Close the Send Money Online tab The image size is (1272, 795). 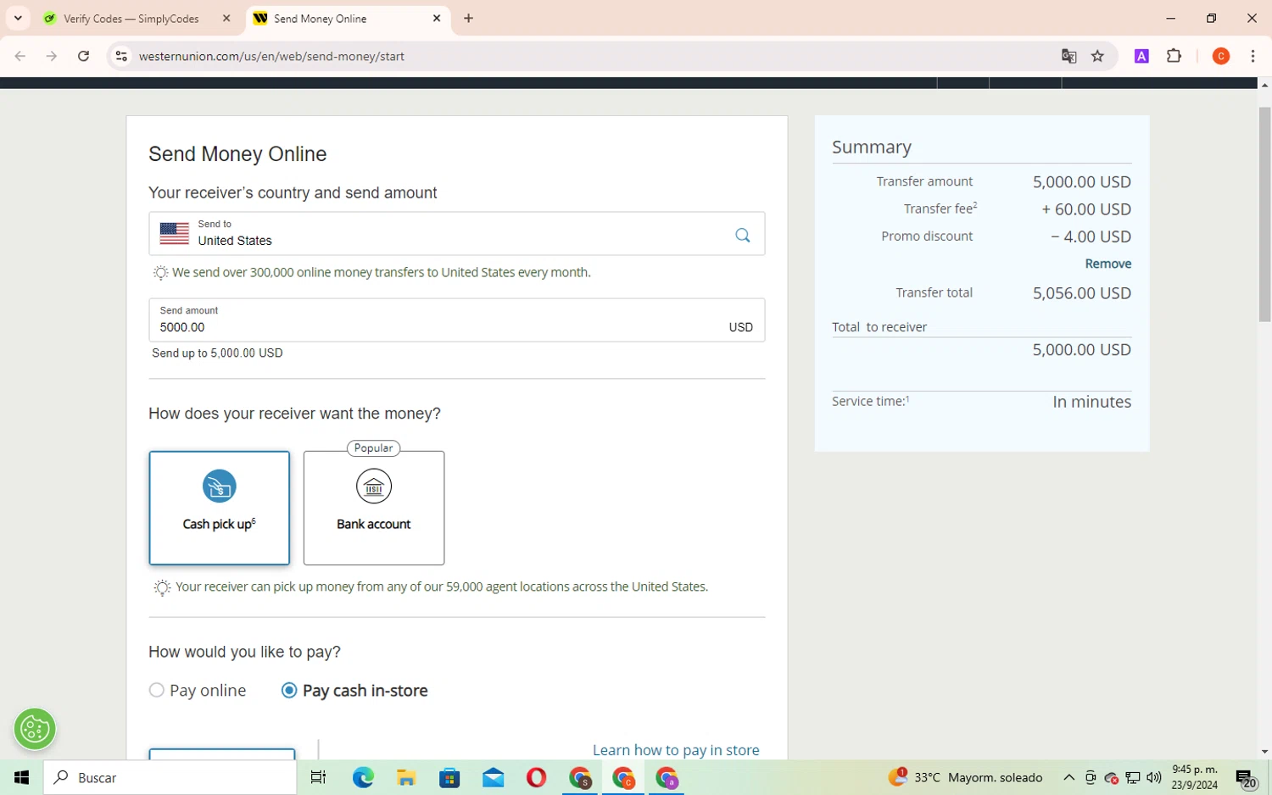(x=437, y=18)
